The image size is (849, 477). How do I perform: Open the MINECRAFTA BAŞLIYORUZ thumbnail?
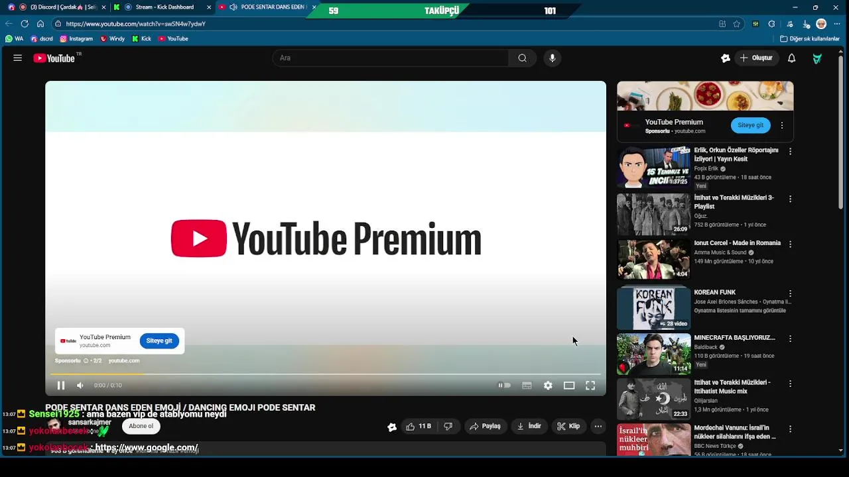point(654,354)
